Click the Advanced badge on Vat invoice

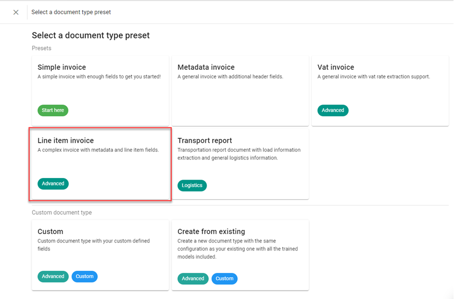333,110
